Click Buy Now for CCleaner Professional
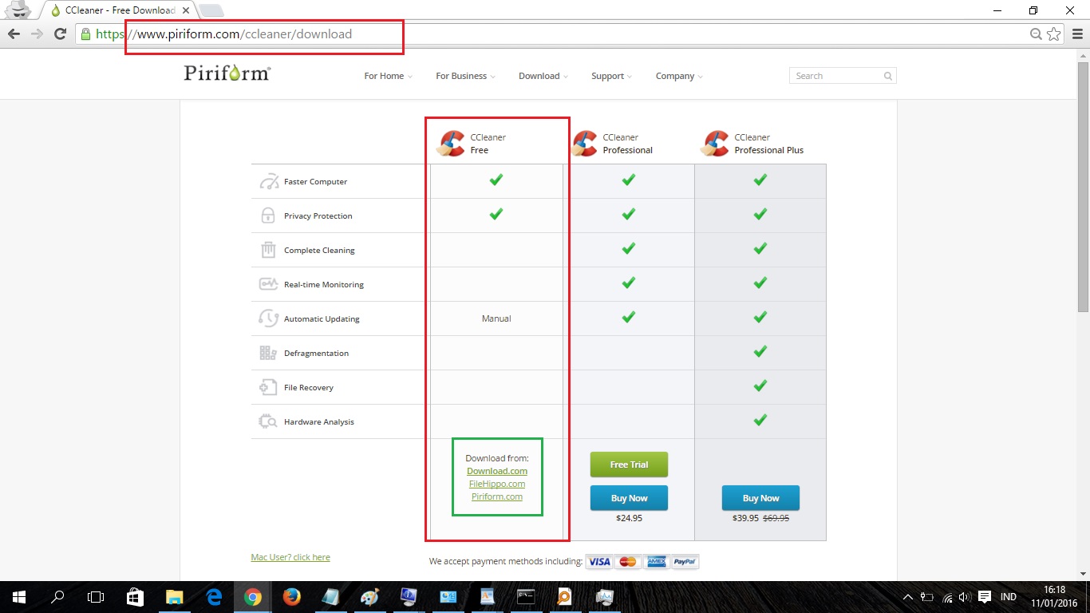The height and width of the screenshot is (613, 1090). tap(629, 498)
